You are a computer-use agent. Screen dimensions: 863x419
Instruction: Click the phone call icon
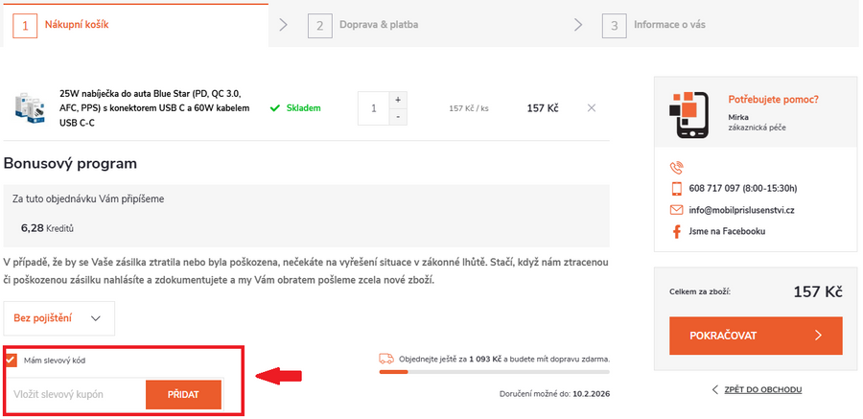676,167
